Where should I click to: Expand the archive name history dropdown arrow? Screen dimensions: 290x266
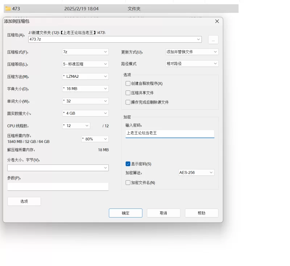click(198, 39)
